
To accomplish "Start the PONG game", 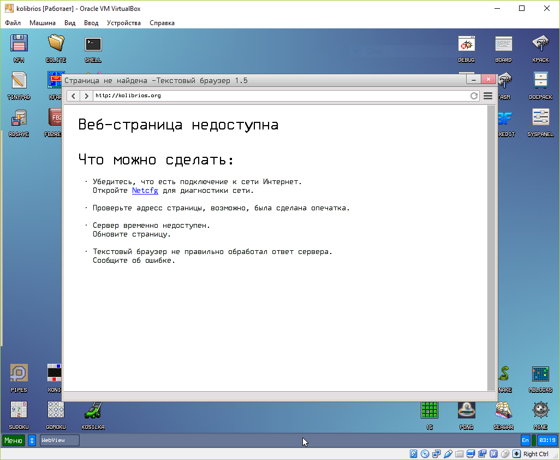I will click(466, 410).
